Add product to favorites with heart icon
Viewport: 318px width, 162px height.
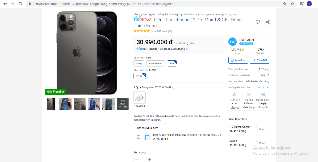[258, 22]
